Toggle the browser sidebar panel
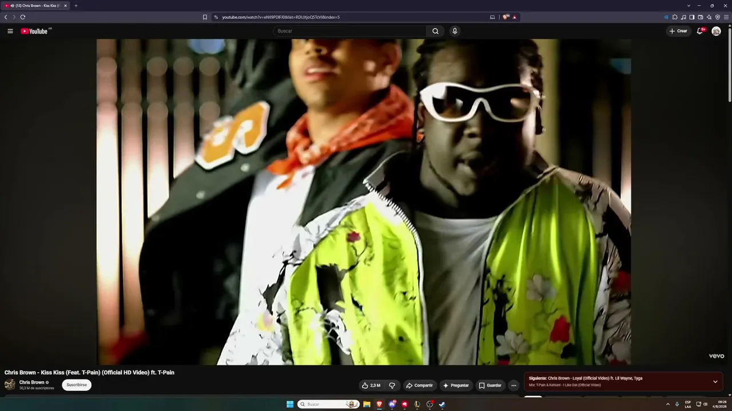732x411 pixels. (x=692, y=17)
